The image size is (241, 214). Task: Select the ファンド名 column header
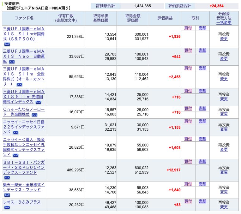point(24,18)
